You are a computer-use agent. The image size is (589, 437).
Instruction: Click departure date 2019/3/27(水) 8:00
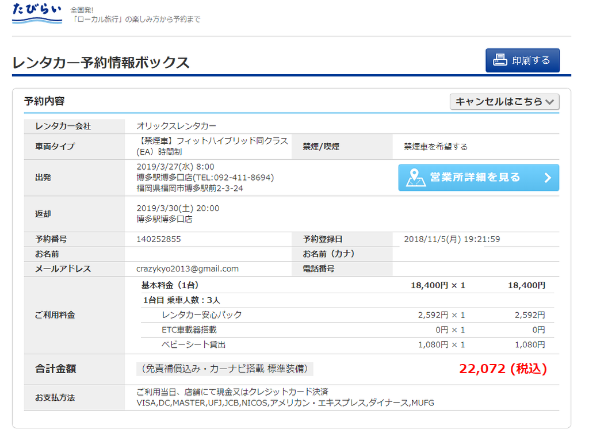coord(175,167)
